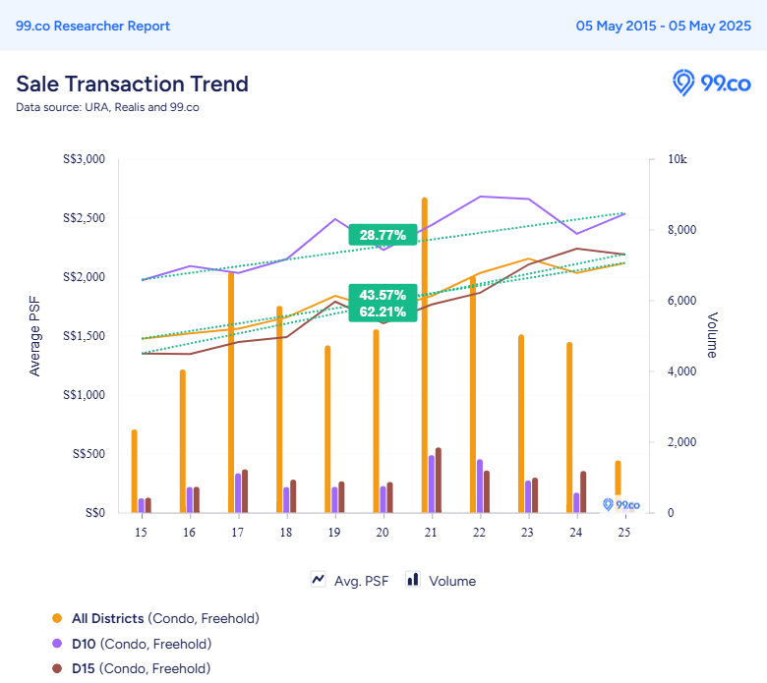The width and height of the screenshot is (767, 683).
Task: Click the brown D15 bar at year 21
Action: click(x=439, y=481)
